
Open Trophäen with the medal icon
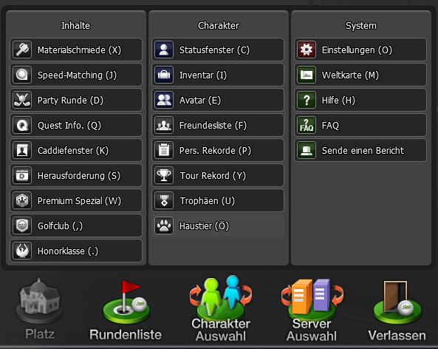[x=164, y=201]
